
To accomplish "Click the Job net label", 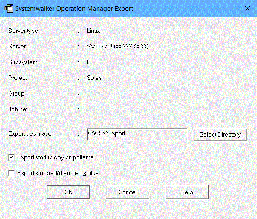I will [18, 109].
